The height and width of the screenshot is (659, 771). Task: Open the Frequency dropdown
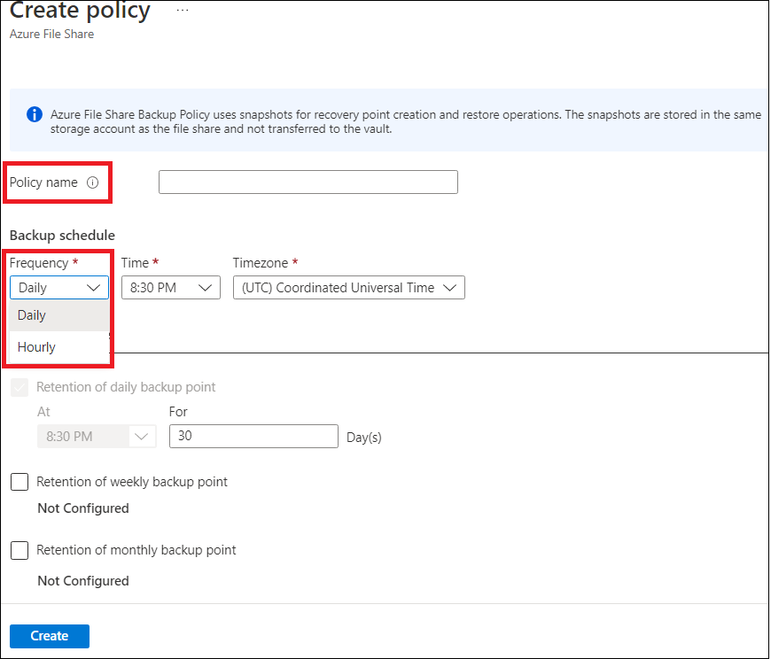(x=58, y=287)
